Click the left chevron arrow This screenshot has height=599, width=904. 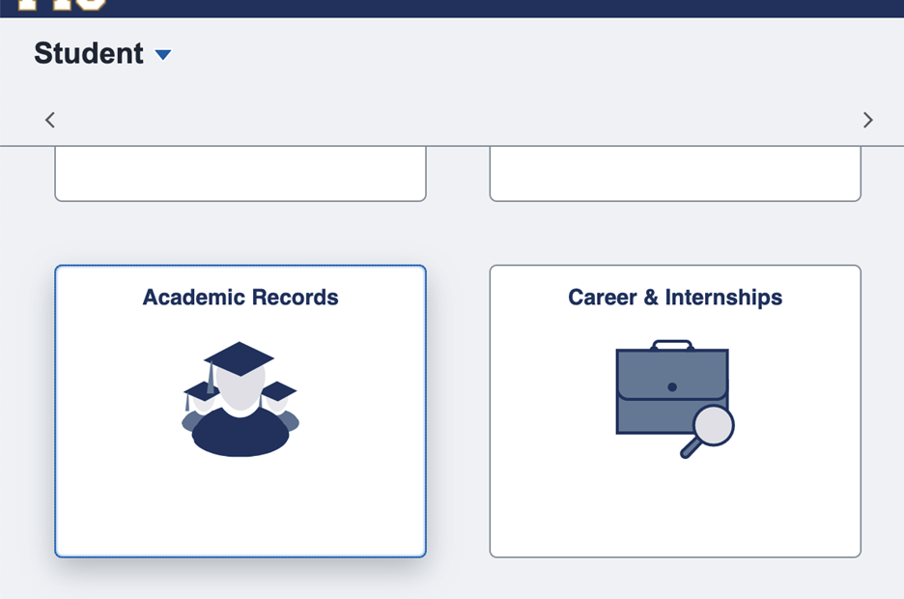pyautogui.click(x=49, y=119)
